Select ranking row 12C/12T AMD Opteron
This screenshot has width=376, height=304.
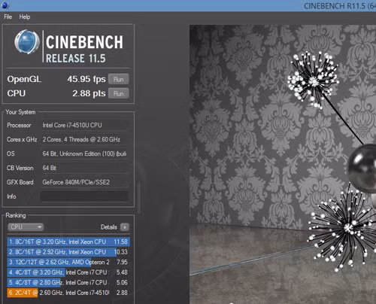coord(68,262)
